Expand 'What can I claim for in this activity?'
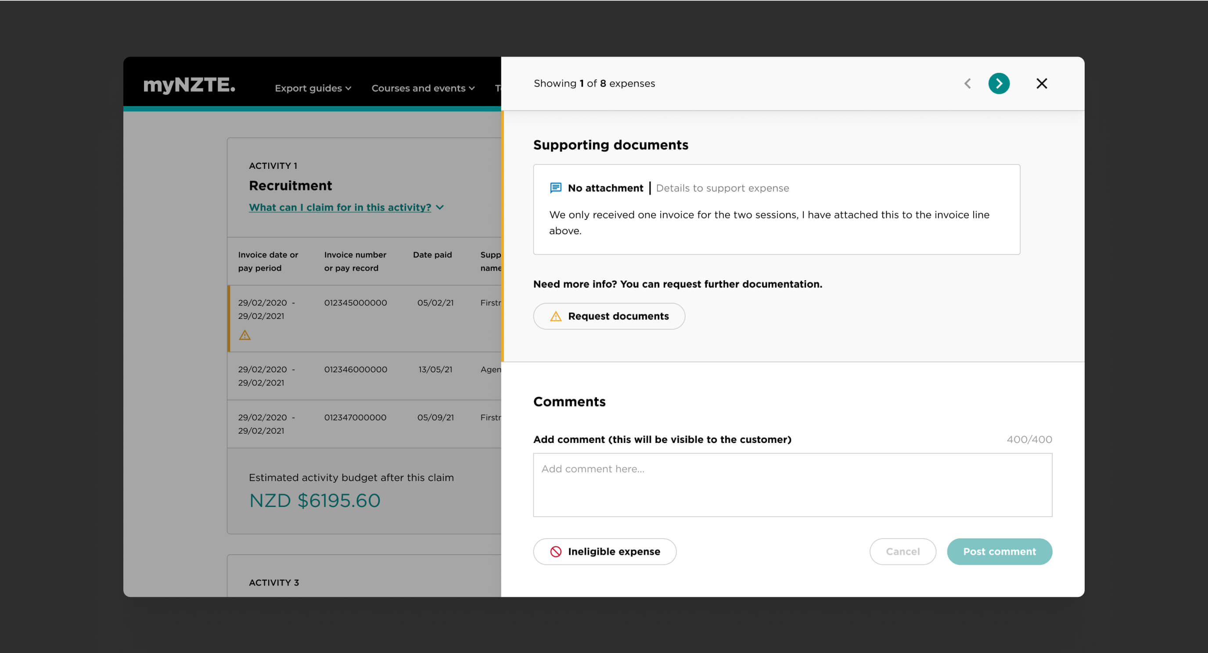 pos(346,207)
